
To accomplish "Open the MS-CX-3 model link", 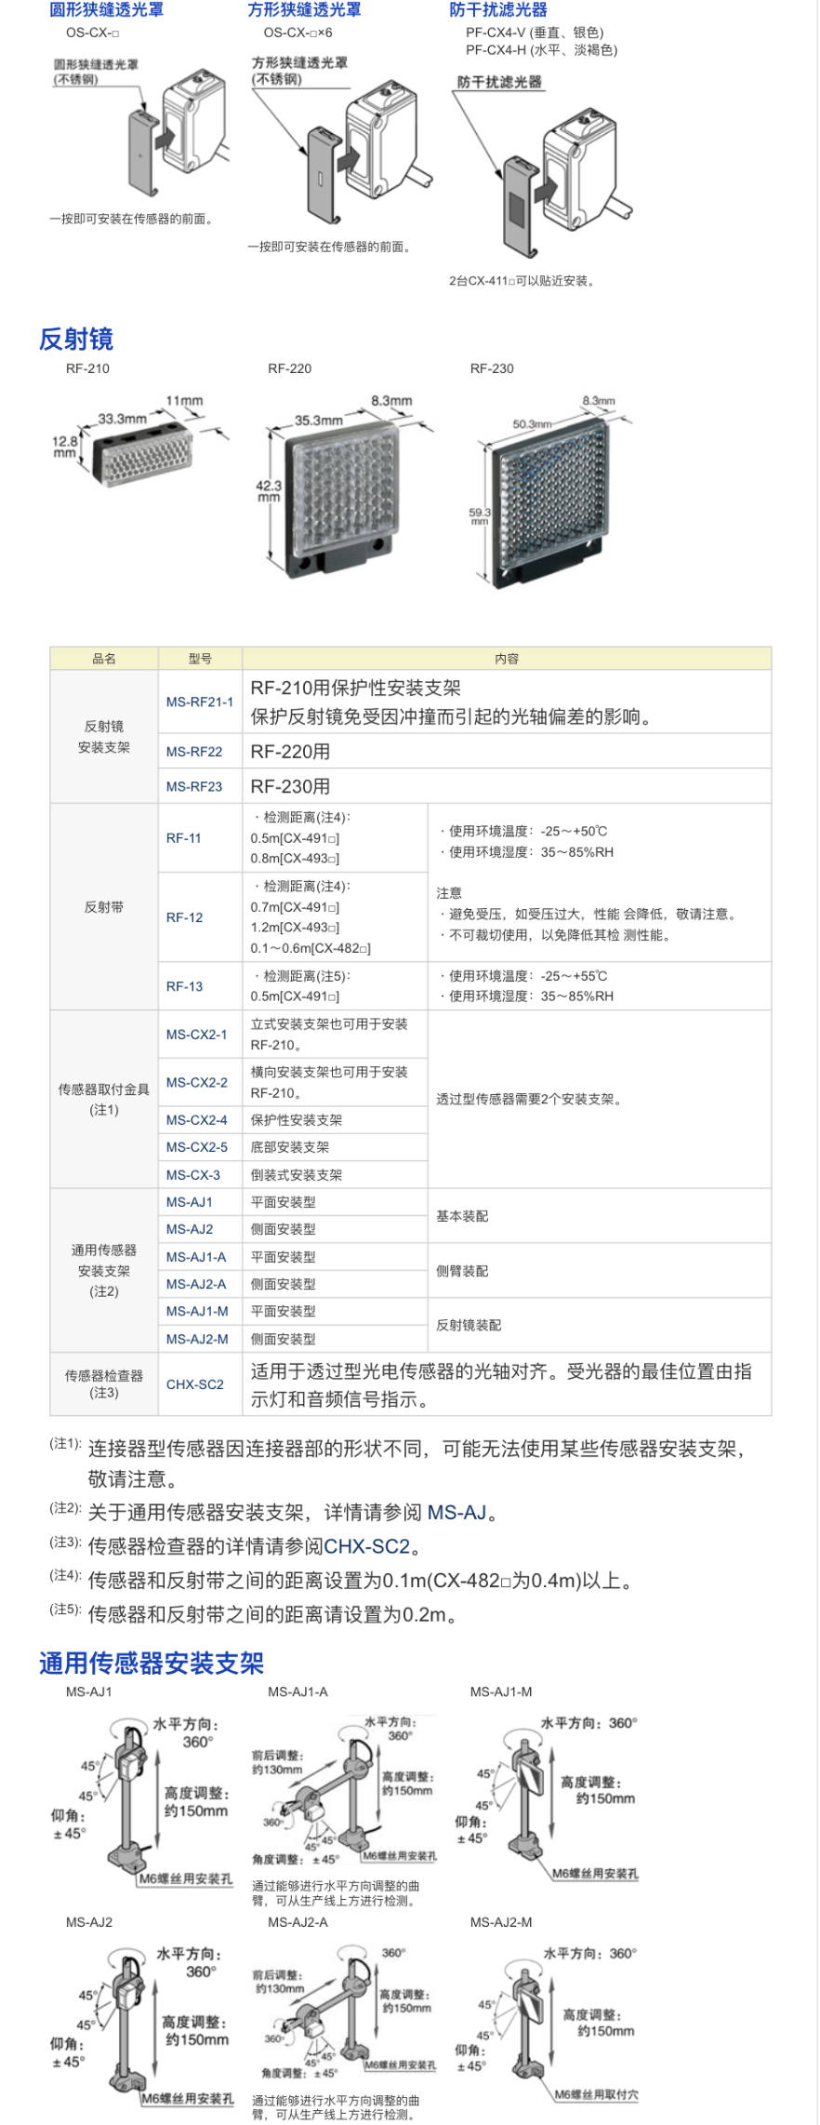I will coord(193,1175).
